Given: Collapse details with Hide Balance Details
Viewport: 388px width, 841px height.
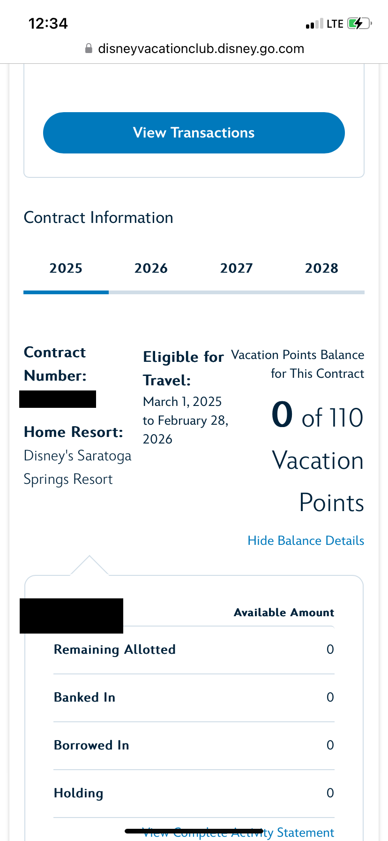Looking at the screenshot, I should click(x=306, y=541).
